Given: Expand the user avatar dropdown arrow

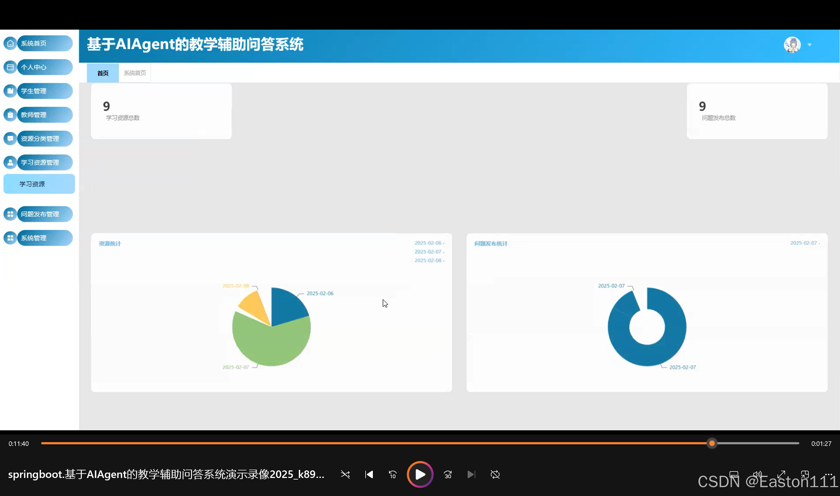Looking at the screenshot, I should 810,45.
